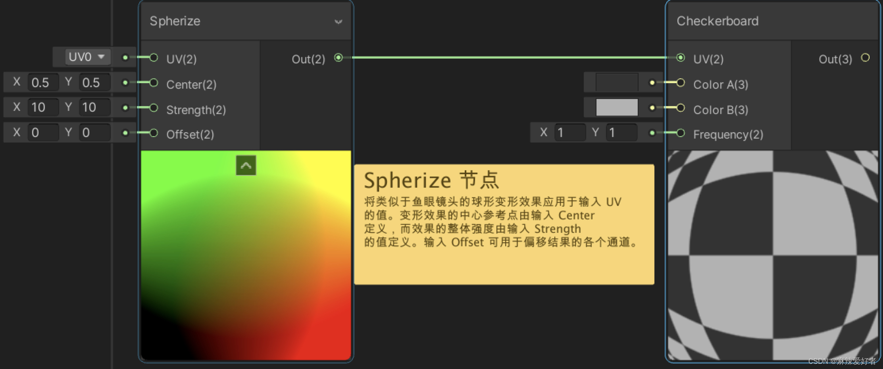The width and height of the screenshot is (883, 369).
Task: Click the Offset slot connector dot
Action: pyautogui.click(x=125, y=133)
